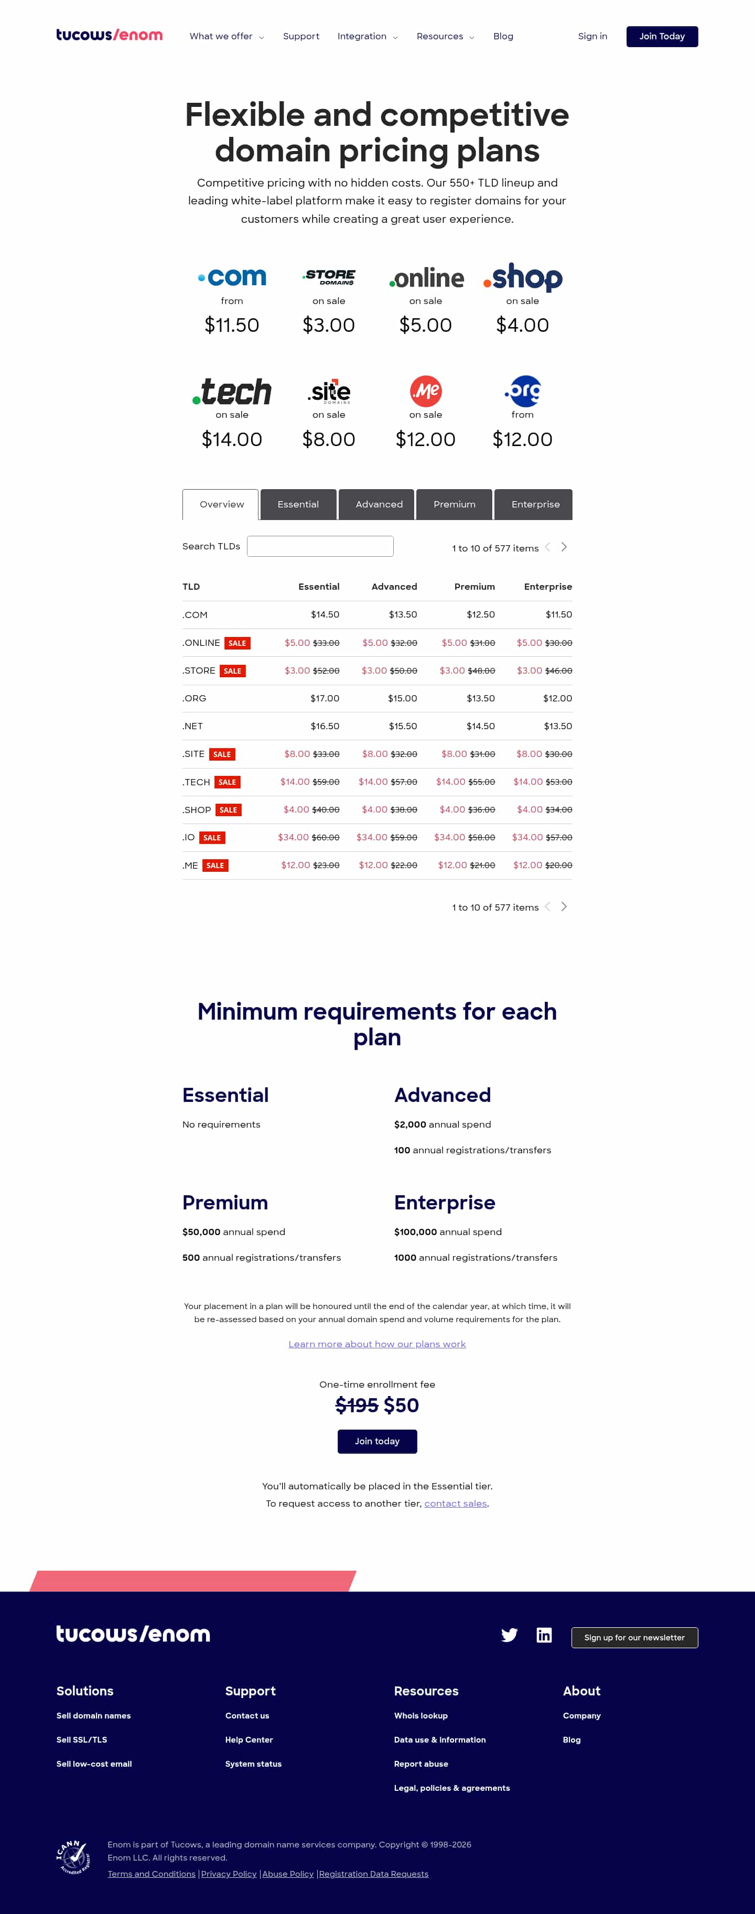Click the .com domain logo
Image resolution: width=755 pixels, height=1914 pixels.
[232, 277]
